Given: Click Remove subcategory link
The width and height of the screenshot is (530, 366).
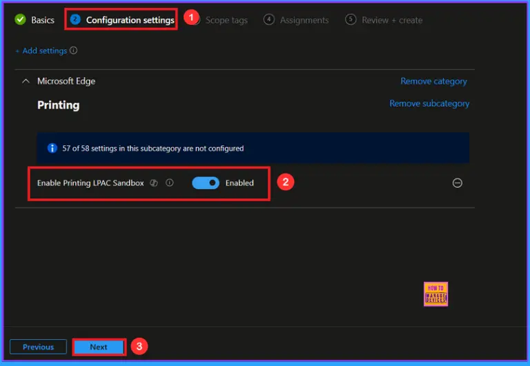Looking at the screenshot, I should (429, 103).
